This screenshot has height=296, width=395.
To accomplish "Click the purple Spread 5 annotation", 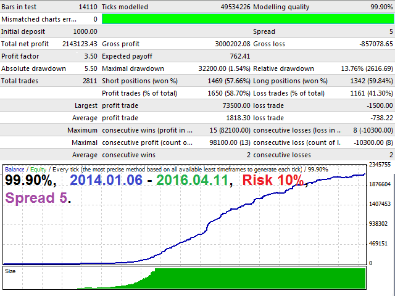I will coord(38,199).
